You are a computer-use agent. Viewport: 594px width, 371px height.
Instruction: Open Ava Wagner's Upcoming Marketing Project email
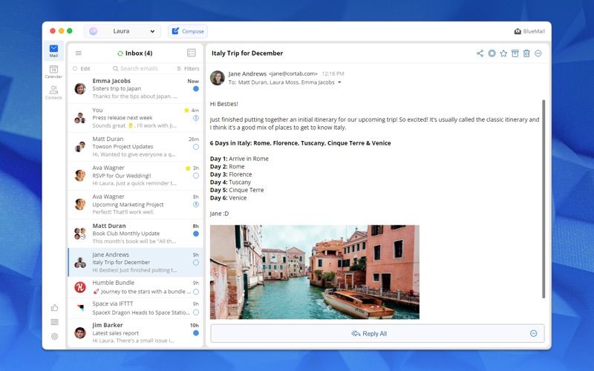136,205
